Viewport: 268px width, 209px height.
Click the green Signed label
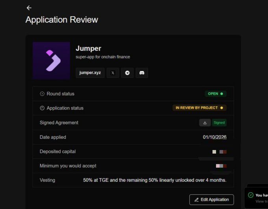(219, 122)
